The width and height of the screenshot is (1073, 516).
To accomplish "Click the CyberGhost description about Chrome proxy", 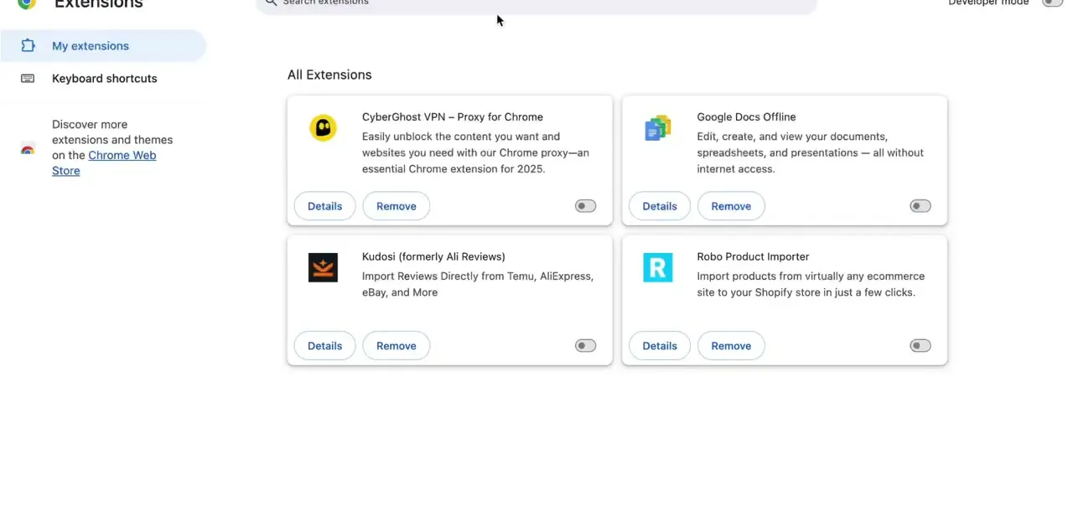I will tap(475, 152).
